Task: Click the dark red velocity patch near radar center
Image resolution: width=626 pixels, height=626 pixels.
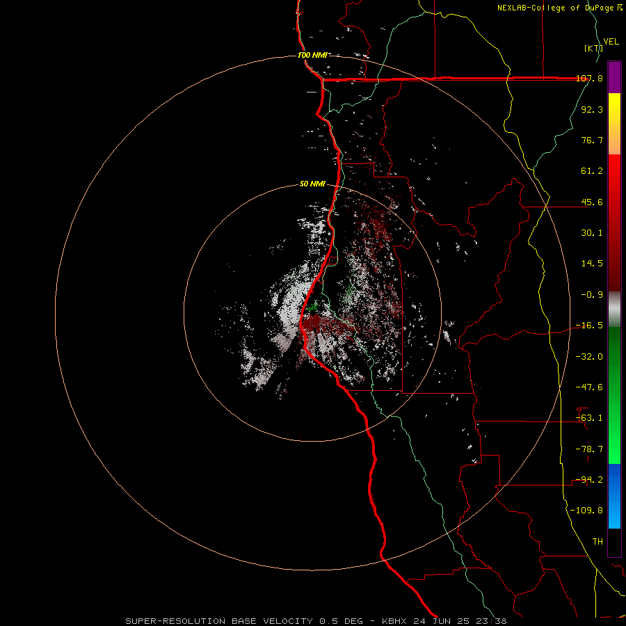Action: (x=314, y=323)
